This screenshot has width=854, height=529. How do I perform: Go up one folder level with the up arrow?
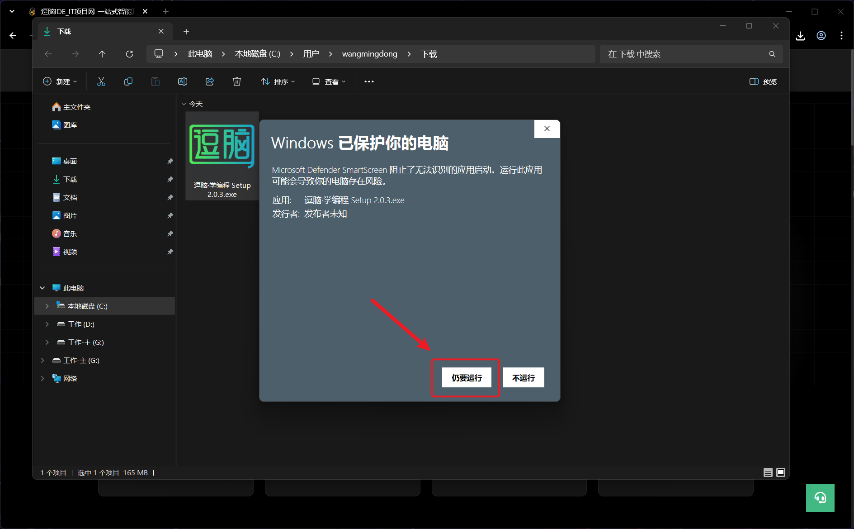click(x=102, y=54)
